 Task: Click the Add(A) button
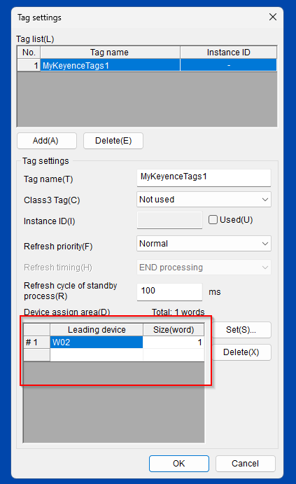pyautogui.click(x=47, y=141)
